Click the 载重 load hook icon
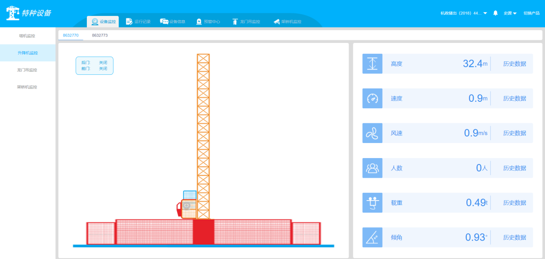The height and width of the screenshot is (259, 545). click(372, 203)
